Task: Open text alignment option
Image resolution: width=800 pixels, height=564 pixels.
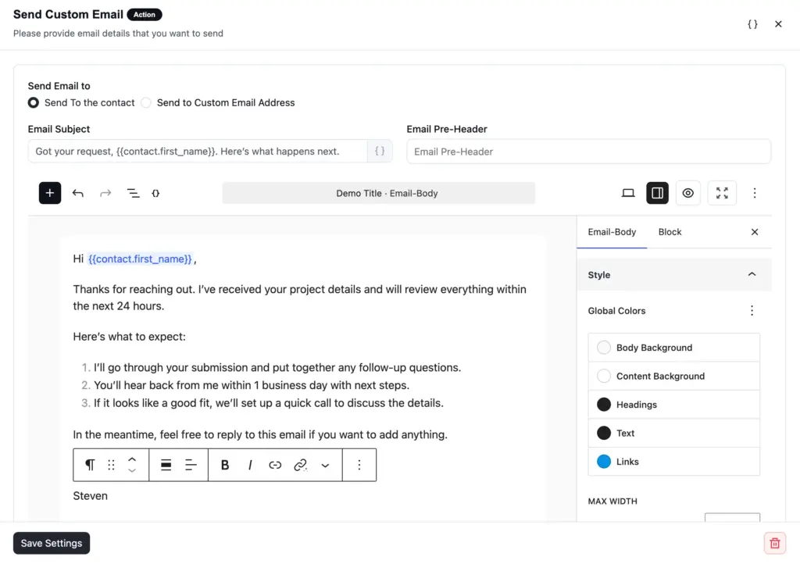Action: pos(191,465)
